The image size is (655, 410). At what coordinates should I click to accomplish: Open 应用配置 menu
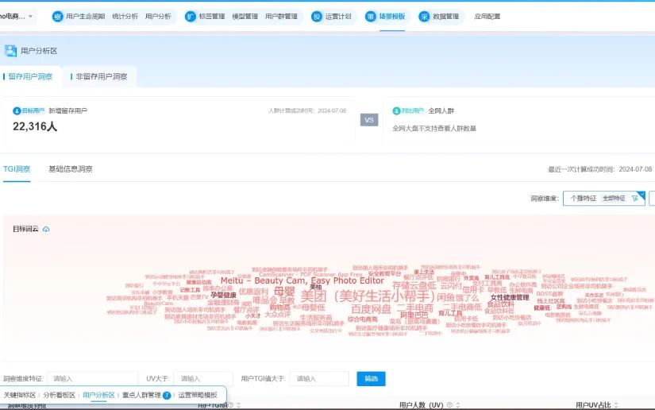[x=487, y=17]
